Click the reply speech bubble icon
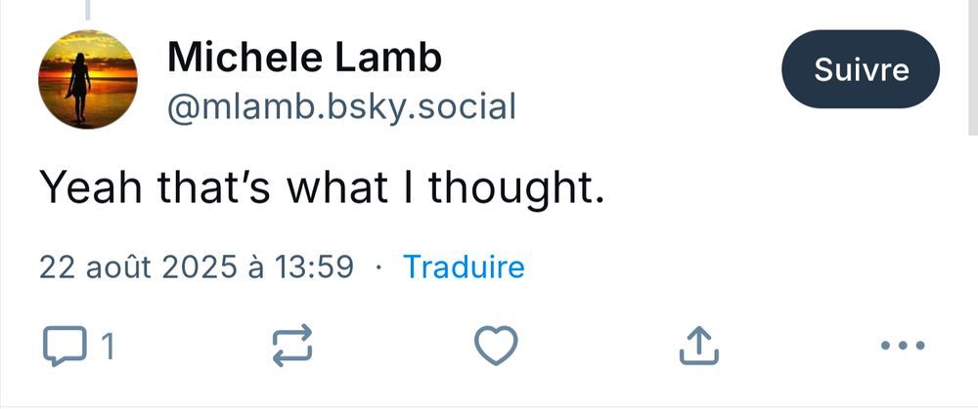Screen dimensions: 978x409 coord(65,346)
